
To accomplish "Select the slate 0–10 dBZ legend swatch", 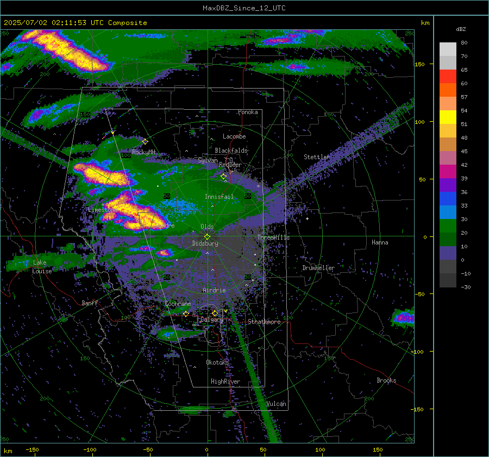I will (448, 253).
